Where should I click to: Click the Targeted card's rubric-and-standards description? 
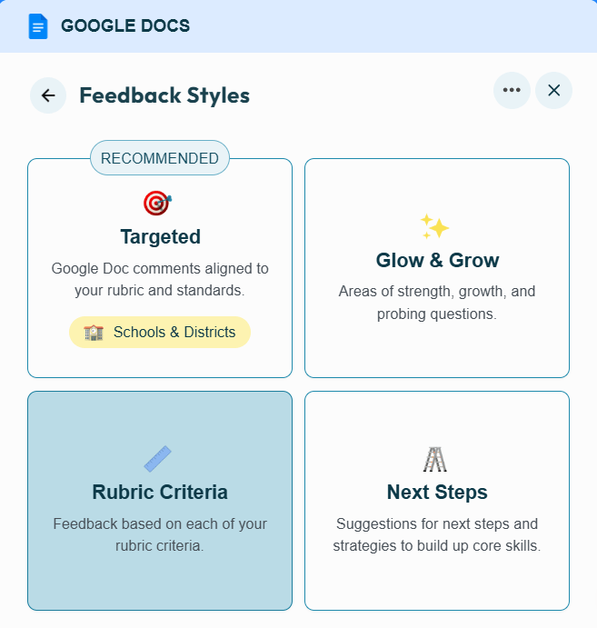pyautogui.click(x=160, y=279)
